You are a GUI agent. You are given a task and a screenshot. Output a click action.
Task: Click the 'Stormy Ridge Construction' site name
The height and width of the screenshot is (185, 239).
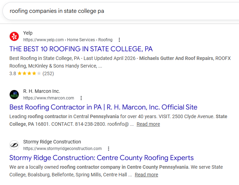click(52, 142)
